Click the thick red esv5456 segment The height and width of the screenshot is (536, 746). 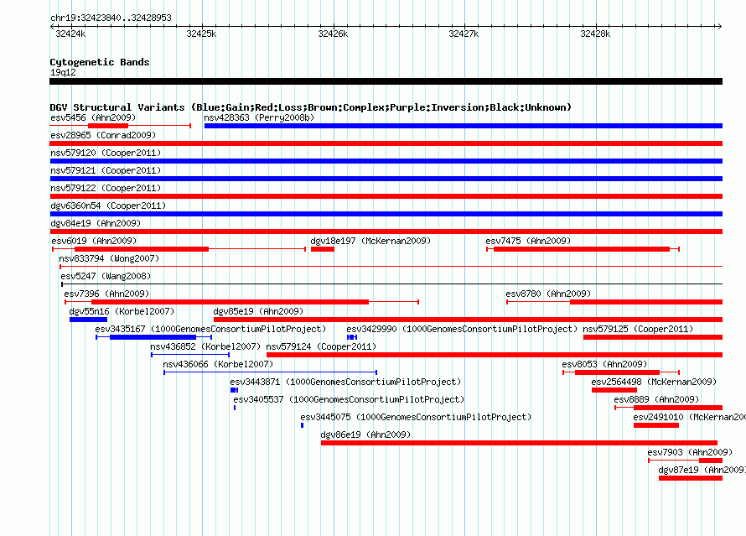click(108, 126)
